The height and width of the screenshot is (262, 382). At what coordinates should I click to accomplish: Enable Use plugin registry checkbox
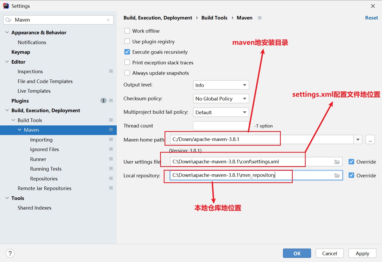127,41
